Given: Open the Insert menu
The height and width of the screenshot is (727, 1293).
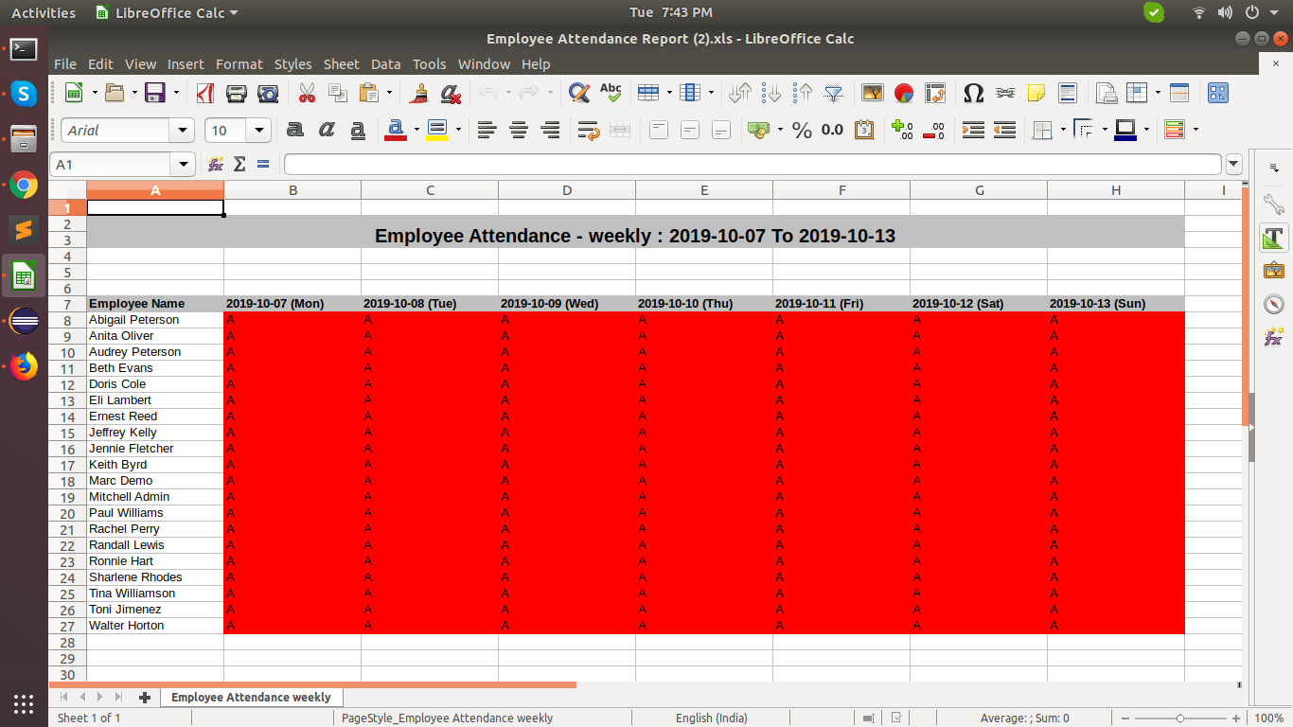Looking at the screenshot, I should click(x=186, y=64).
